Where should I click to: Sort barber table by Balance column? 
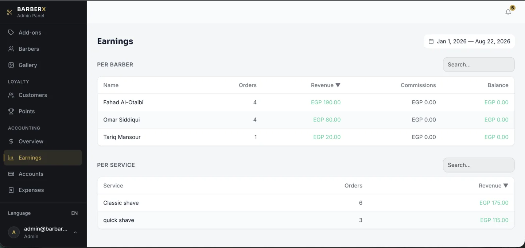point(498,85)
